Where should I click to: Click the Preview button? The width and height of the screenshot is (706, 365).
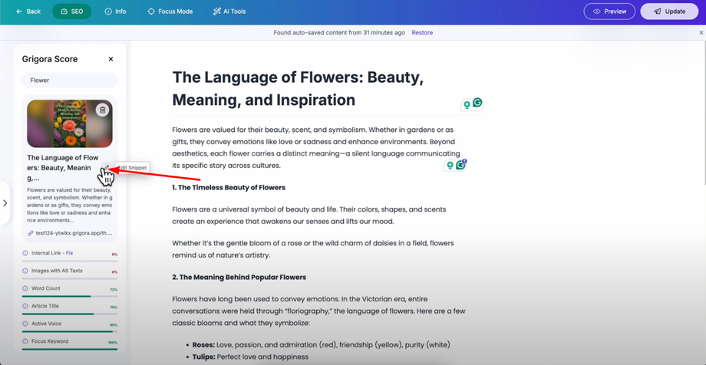coord(609,12)
